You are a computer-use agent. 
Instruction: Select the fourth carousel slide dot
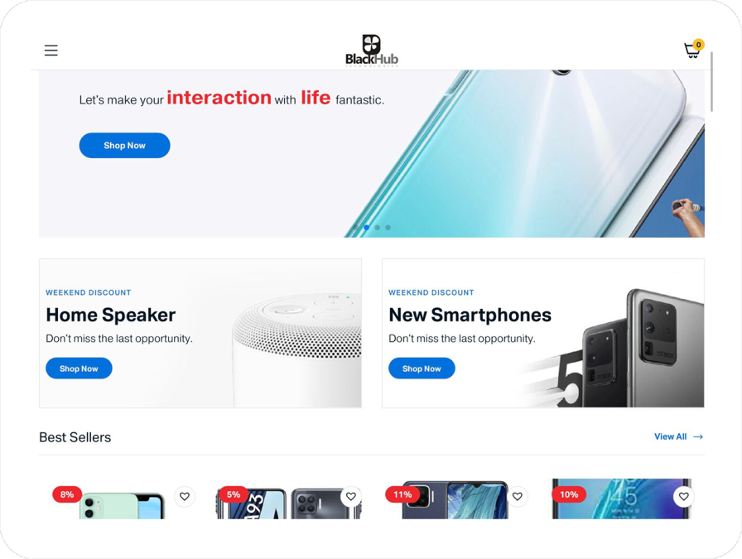388,228
